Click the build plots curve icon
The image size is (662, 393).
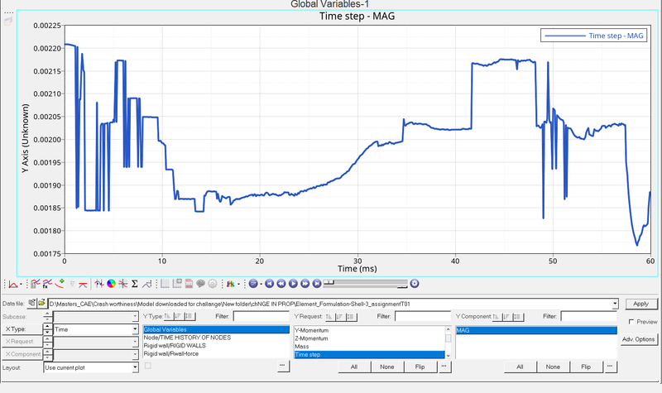[36, 284]
